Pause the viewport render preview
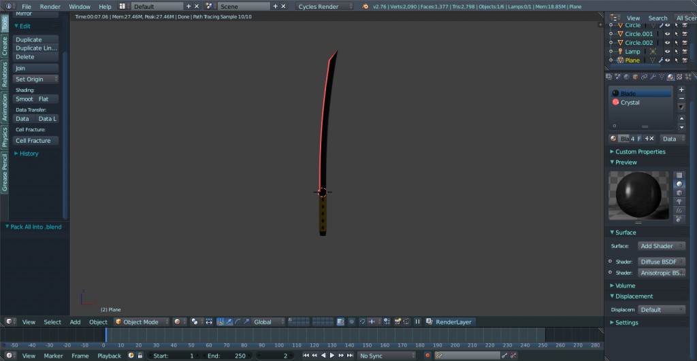The height and width of the screenshot is (361, 697). (417, 322)
